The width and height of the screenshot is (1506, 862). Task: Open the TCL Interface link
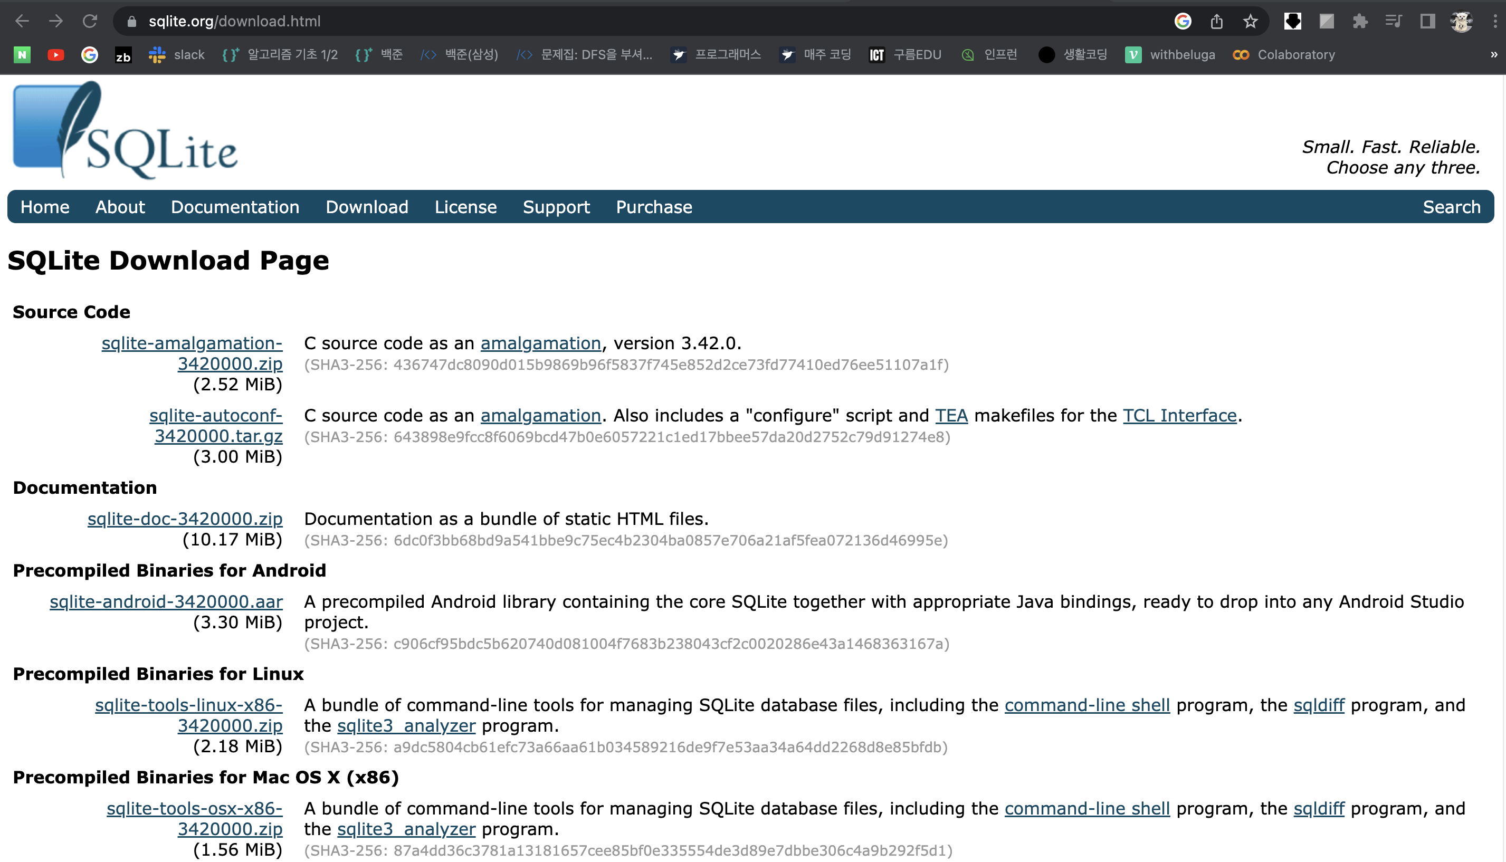pyautogui.click(x=1179, y=416)
